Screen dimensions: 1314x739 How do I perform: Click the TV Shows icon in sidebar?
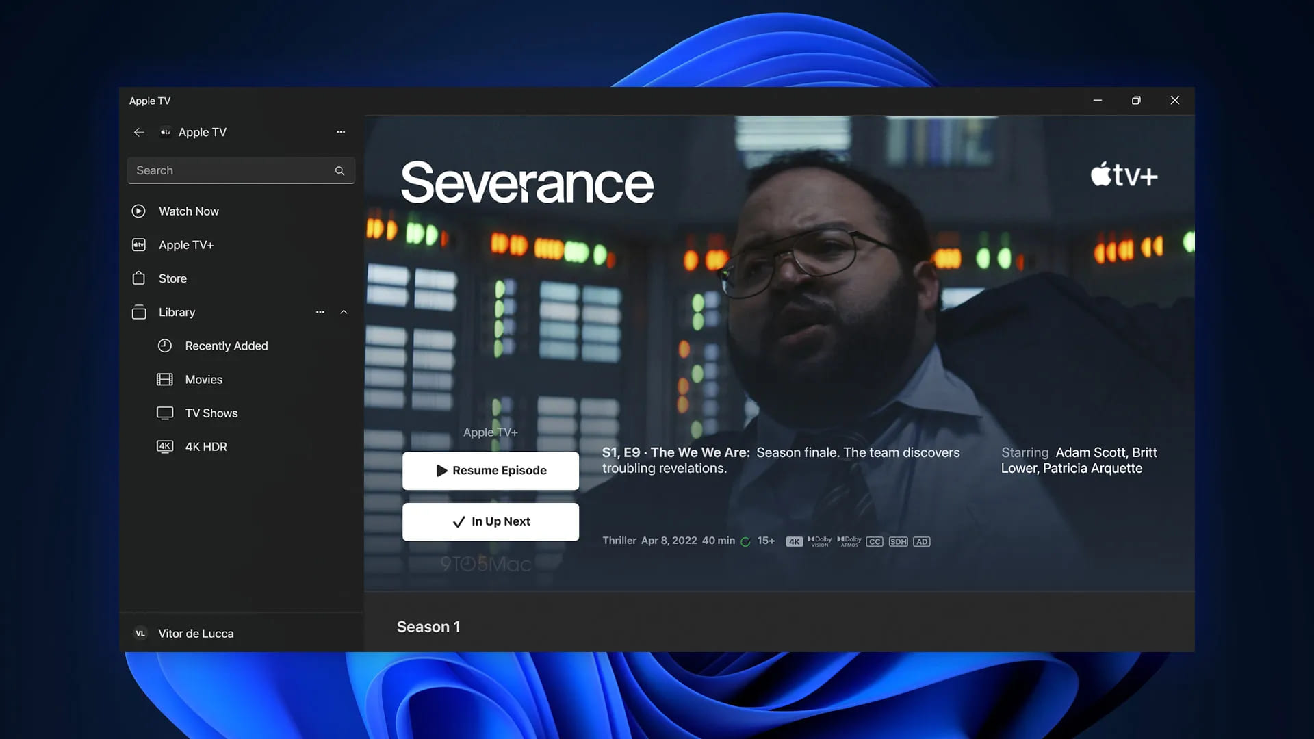coord(164,413)
